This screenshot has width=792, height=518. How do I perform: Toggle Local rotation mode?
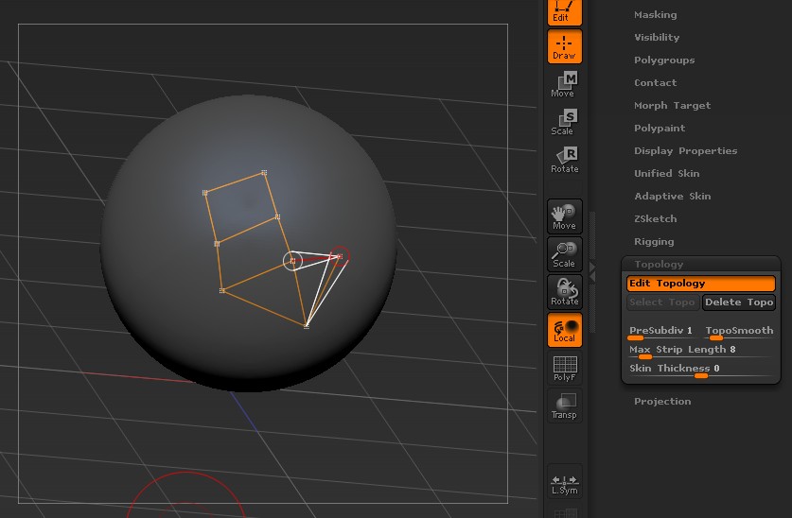564,330
